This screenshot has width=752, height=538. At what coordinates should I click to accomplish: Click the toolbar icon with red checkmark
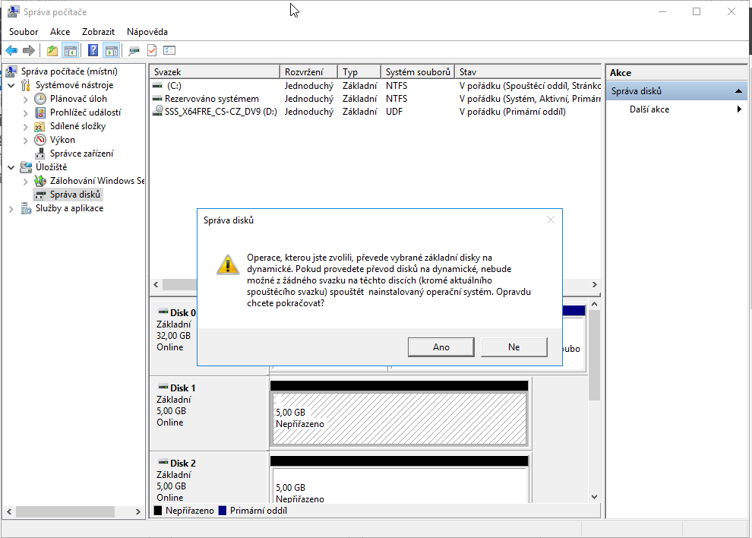click(152, 51)
